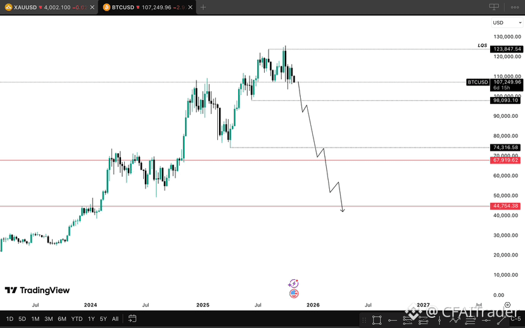Click the purple lightning event icon
This screenshot has width=525, height=328.
293,284
